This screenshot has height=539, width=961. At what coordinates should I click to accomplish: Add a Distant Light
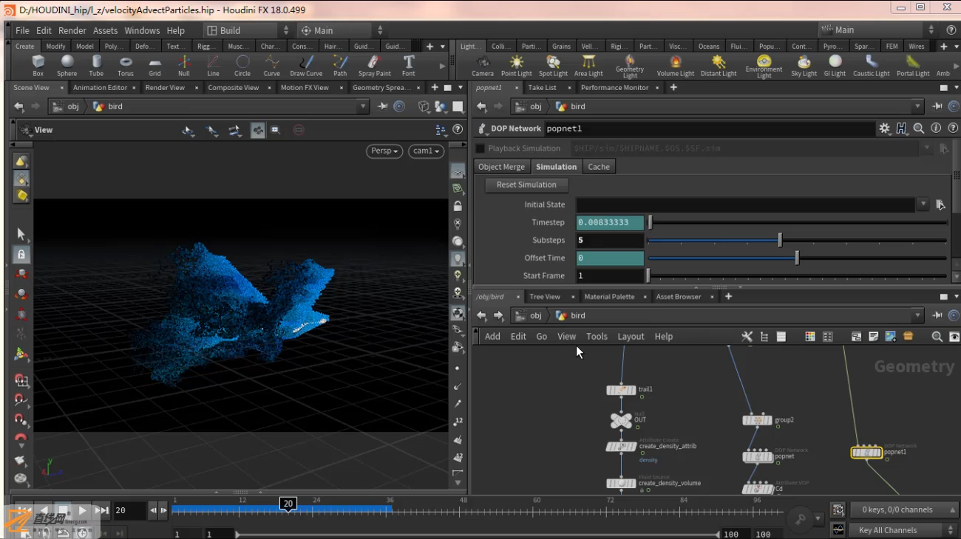719,66
